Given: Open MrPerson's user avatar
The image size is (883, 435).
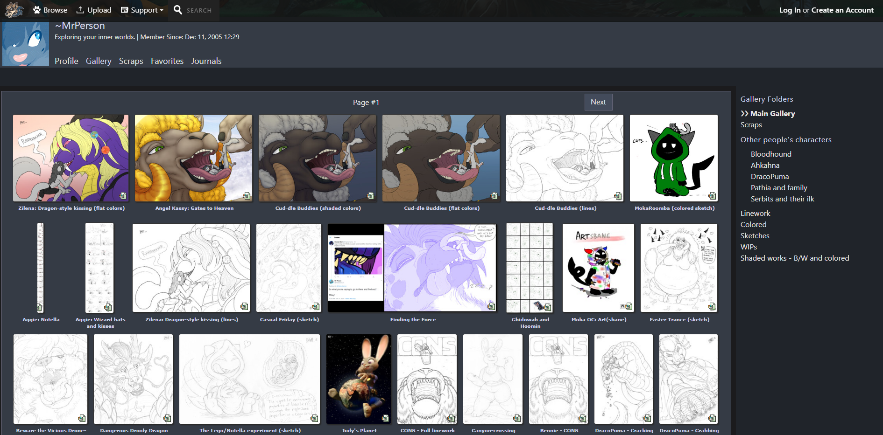Looking at the screenshot, I should coord(26,44).
